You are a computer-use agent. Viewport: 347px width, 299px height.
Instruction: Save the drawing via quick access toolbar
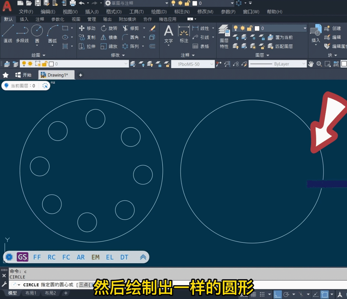point(38,3)
